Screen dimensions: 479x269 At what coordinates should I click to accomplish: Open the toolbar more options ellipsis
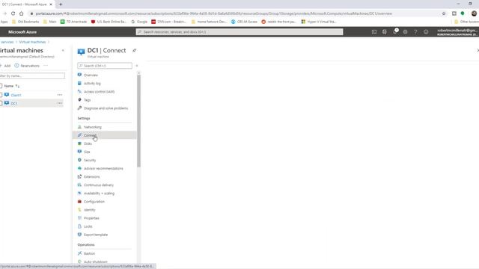(x=46, y=66)
